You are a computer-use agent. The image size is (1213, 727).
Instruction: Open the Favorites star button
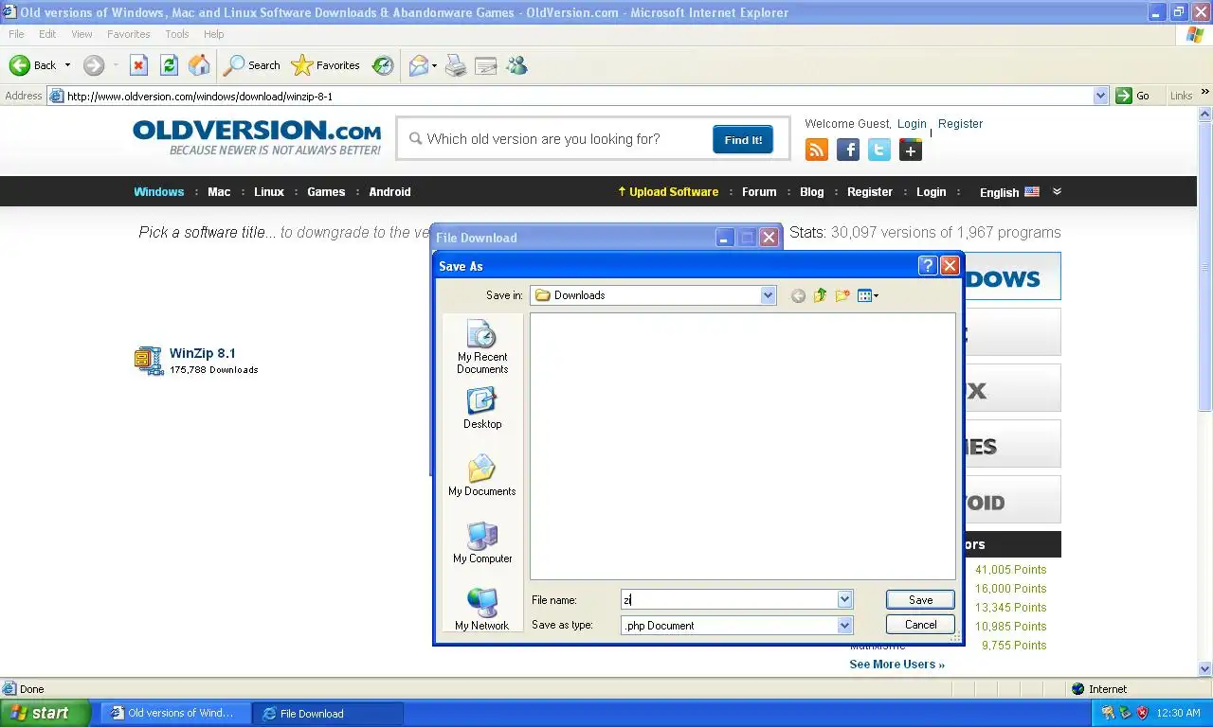pos(326,65)
